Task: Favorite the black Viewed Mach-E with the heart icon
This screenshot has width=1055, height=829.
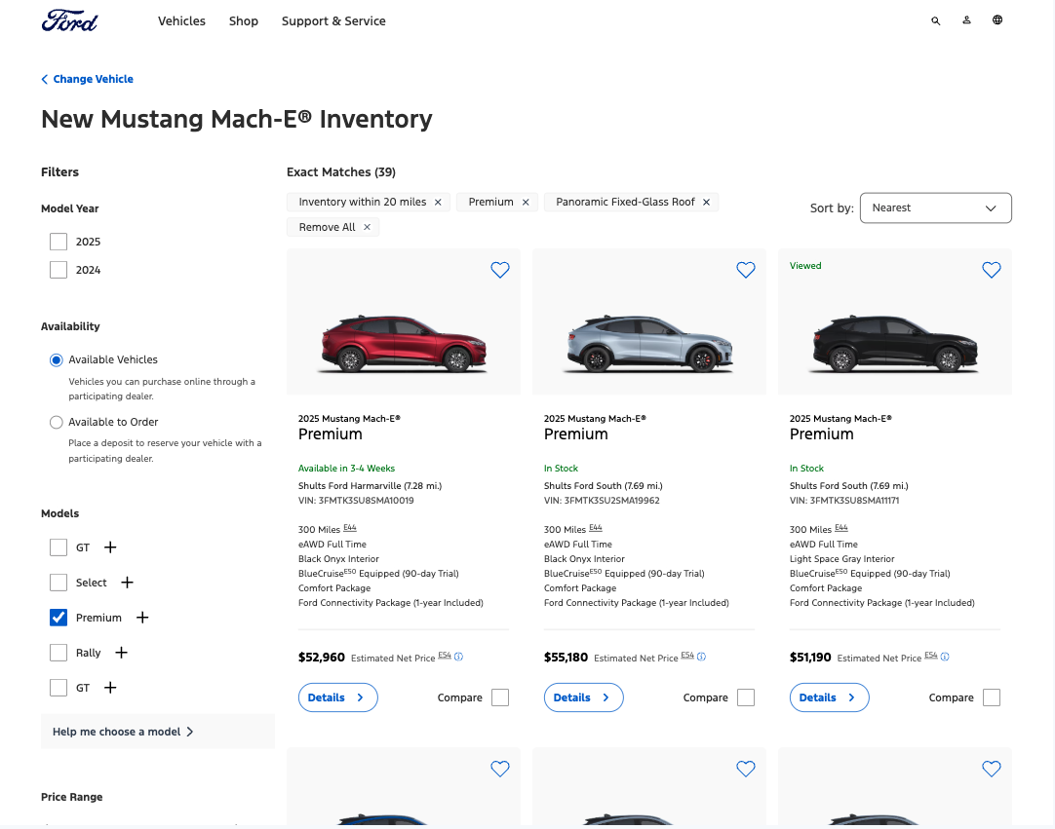Action: pos(991,270)
